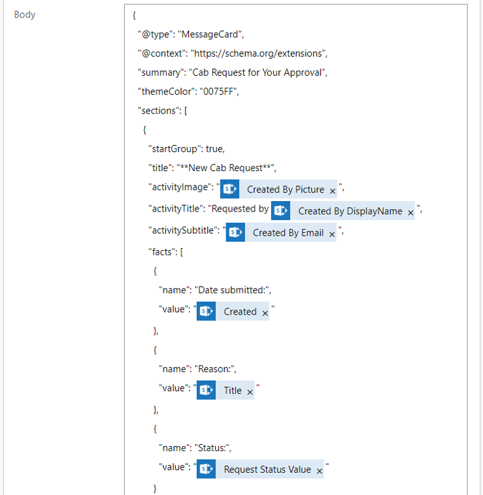483x495 pixels.
Task: Click the "facts": [ line
Action: point(165,252)
